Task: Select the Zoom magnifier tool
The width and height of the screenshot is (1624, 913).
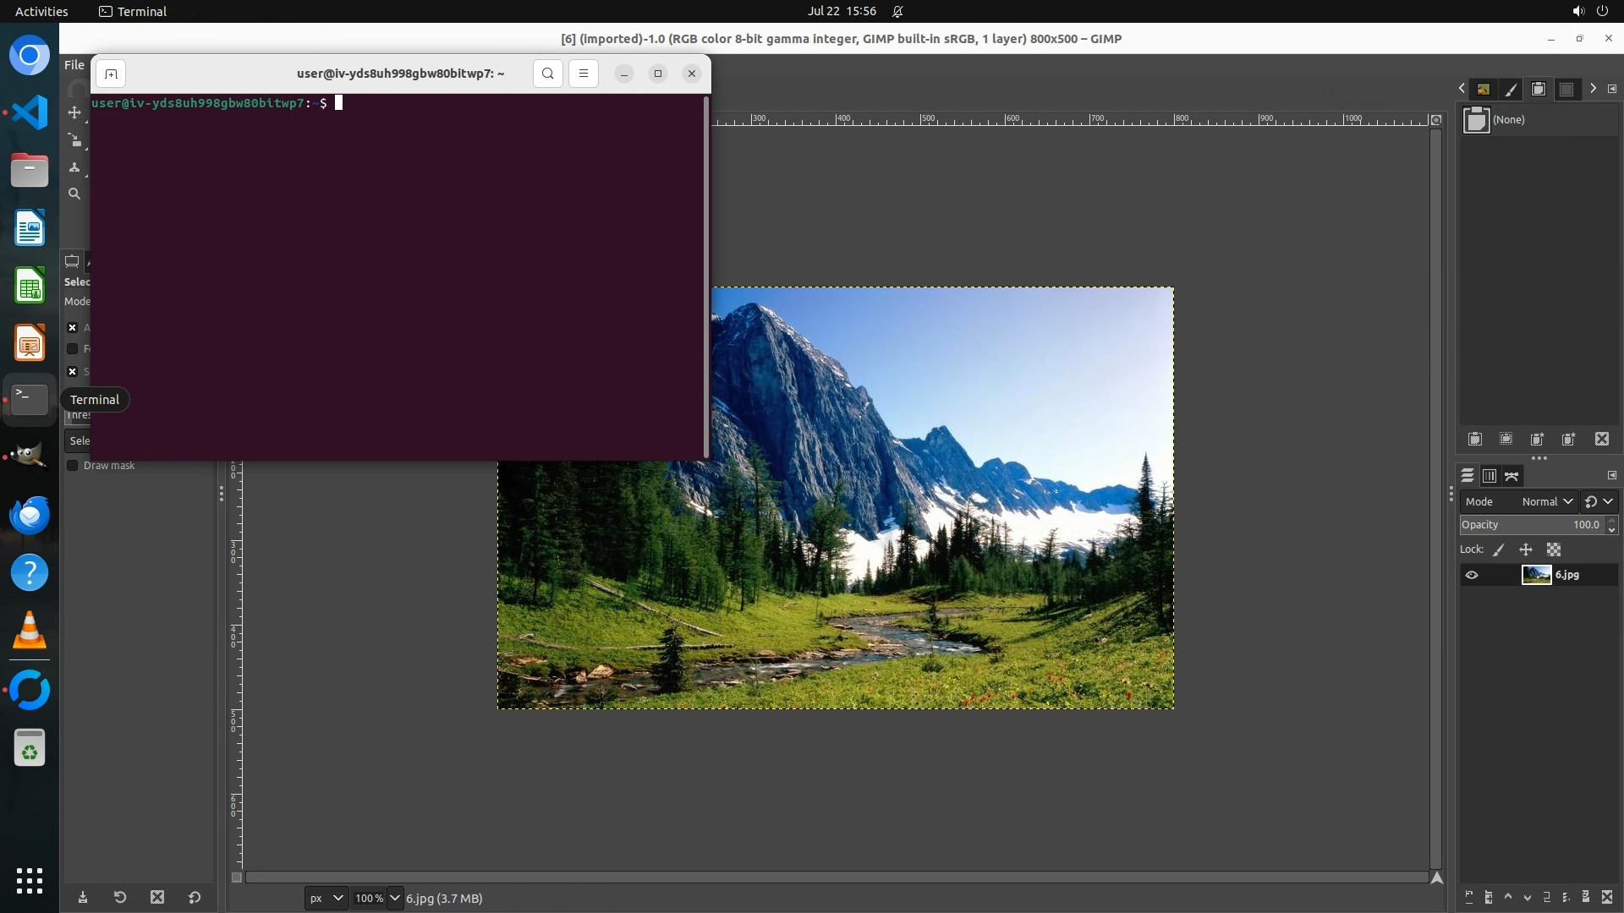Action: [x=74, y=194]
